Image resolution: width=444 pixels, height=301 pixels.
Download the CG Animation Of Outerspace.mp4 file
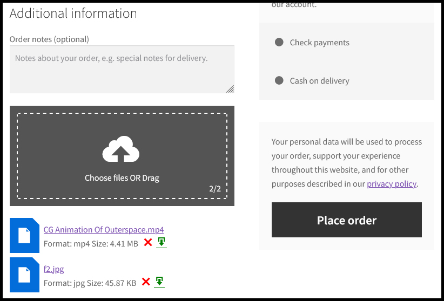[162, 242]
